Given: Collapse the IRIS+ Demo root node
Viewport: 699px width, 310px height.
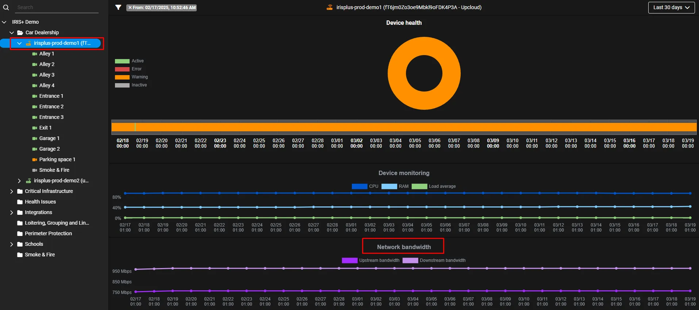Looking at the screenshot, I should (x=4, y=22).
